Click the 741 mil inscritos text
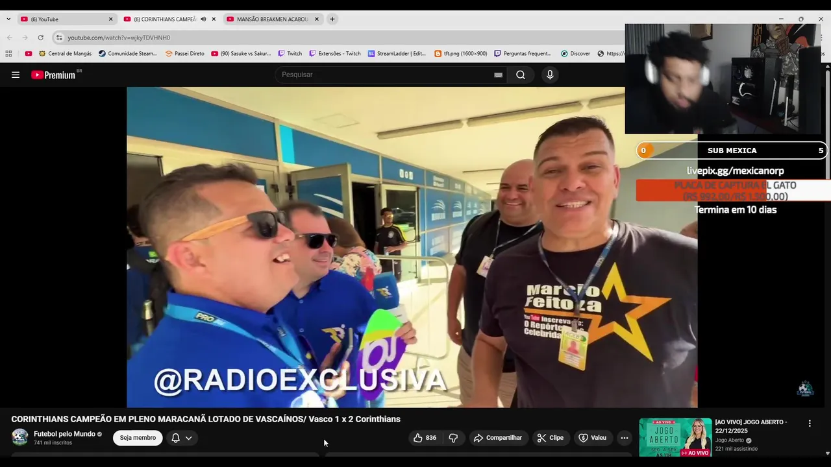831x467 pixels. [53, 443]
